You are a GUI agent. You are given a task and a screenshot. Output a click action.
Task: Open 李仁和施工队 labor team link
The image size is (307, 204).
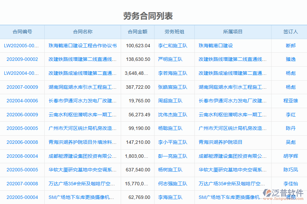click(x=171, y=46)
